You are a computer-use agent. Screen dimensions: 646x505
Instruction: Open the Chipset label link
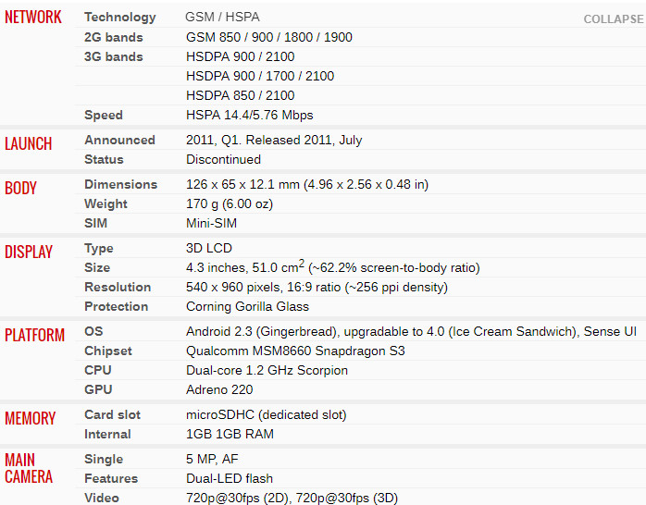tap(108, 351)
